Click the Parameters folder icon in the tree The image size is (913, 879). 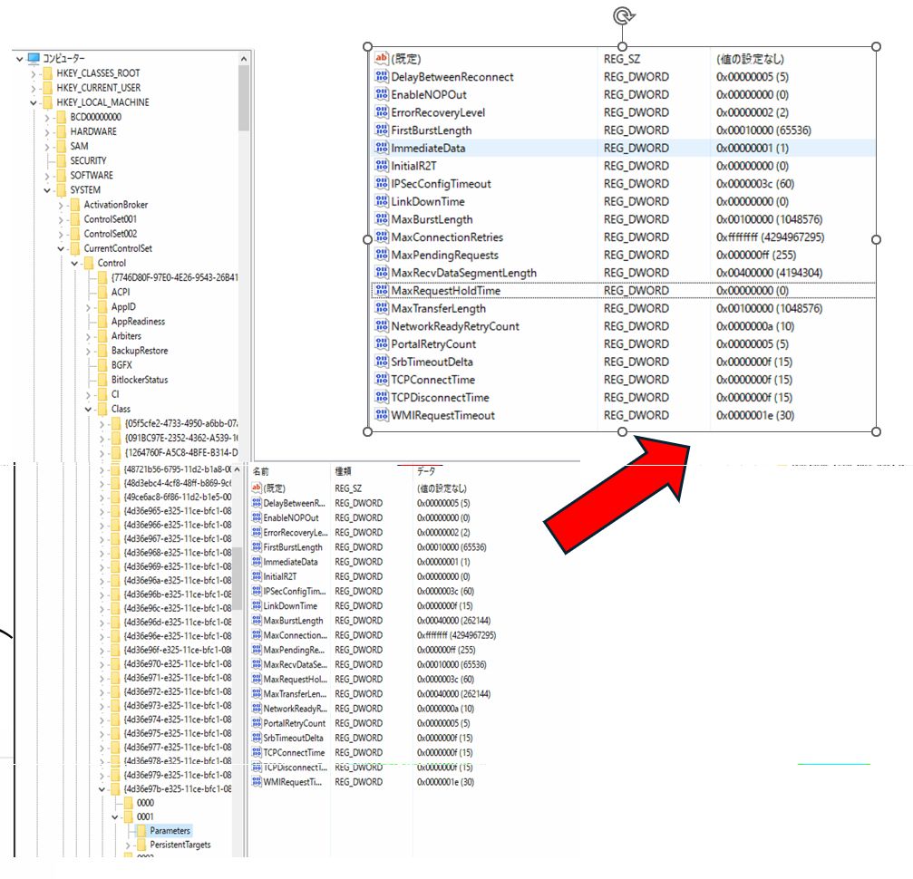coord(141,830)
